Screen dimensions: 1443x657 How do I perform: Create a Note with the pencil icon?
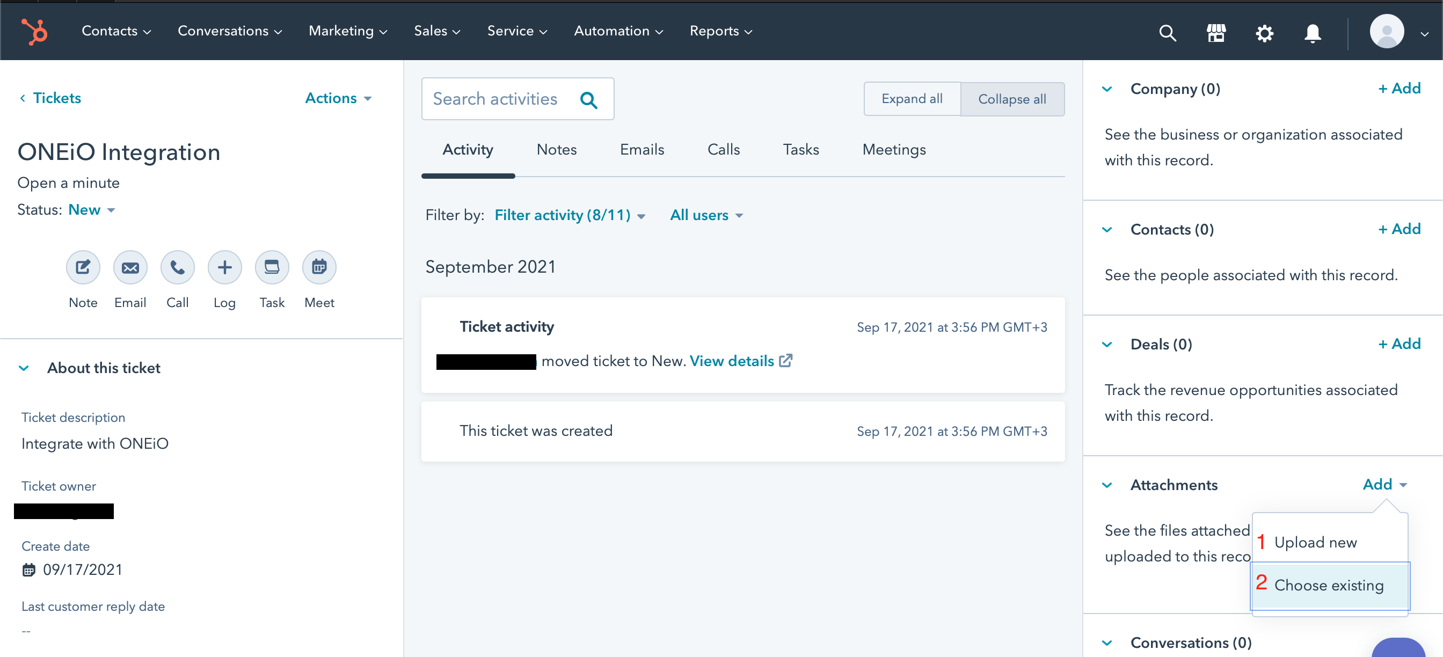point(83,267)
